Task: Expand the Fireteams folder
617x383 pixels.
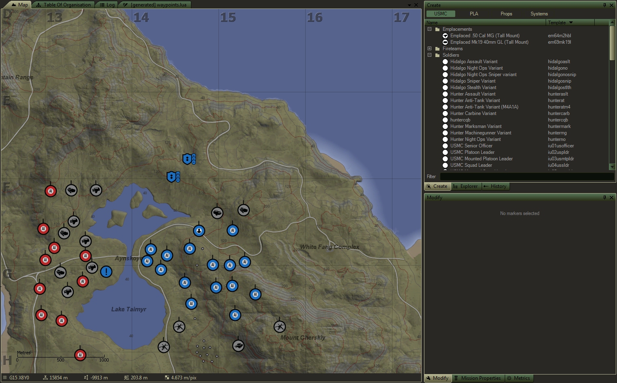Action: [429, 49]
